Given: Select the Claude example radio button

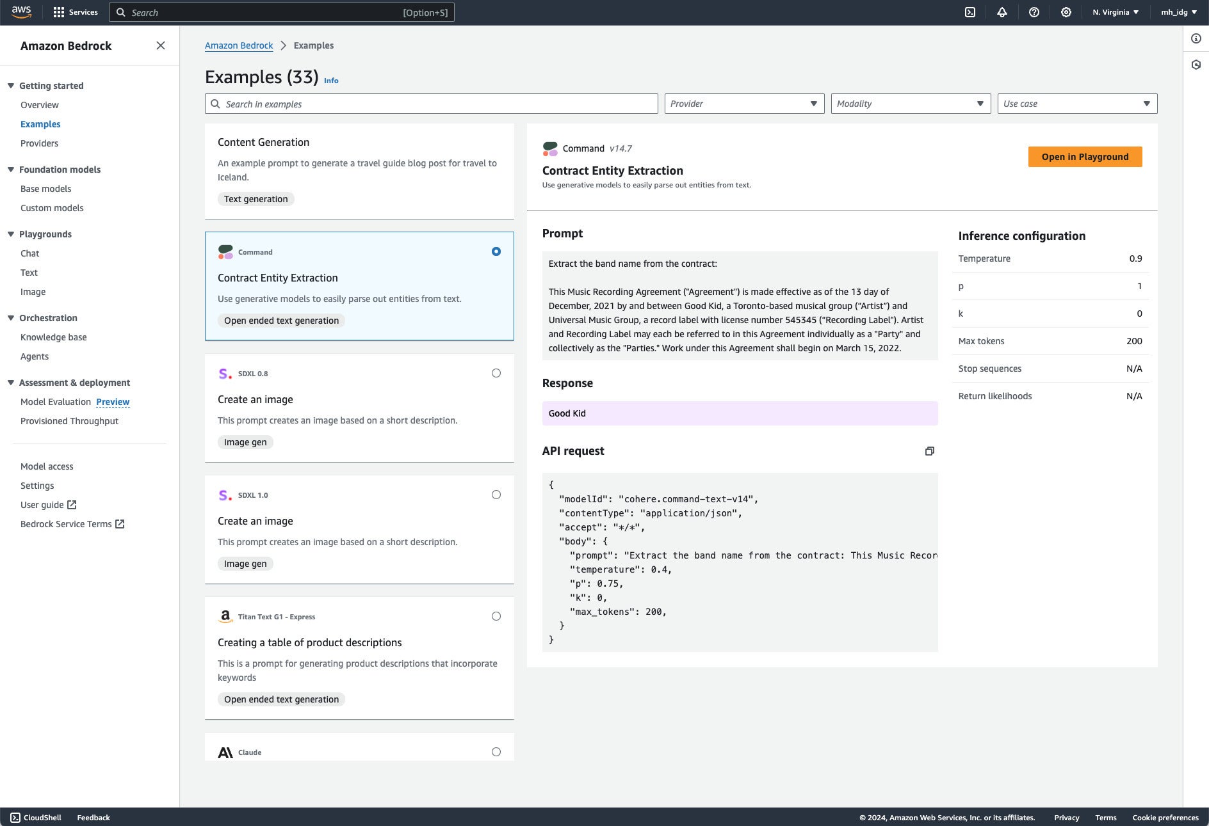Looking at the screenshot, I should [496, 752].
